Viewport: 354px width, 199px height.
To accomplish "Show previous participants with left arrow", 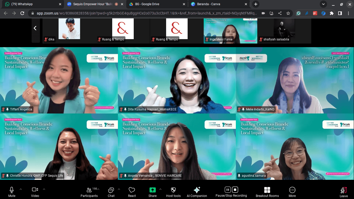I will [x=35, y=28].
